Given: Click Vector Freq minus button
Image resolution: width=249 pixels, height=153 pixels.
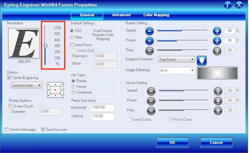Looking at the screenshot, I should click(x=151, y=111).
